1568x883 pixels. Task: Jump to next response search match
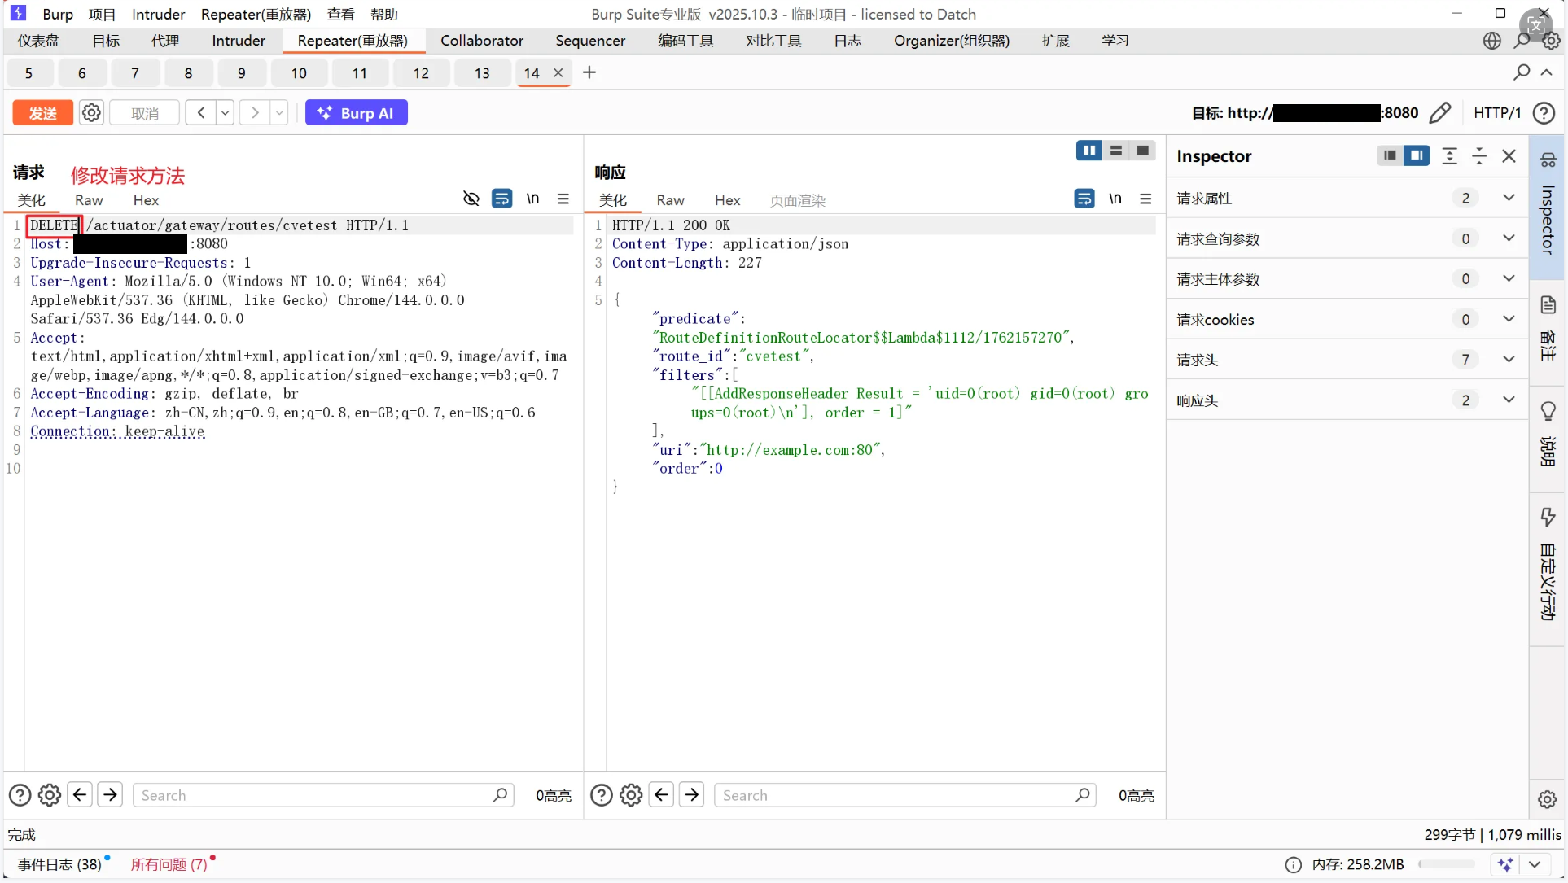click(x=692, y=794)
